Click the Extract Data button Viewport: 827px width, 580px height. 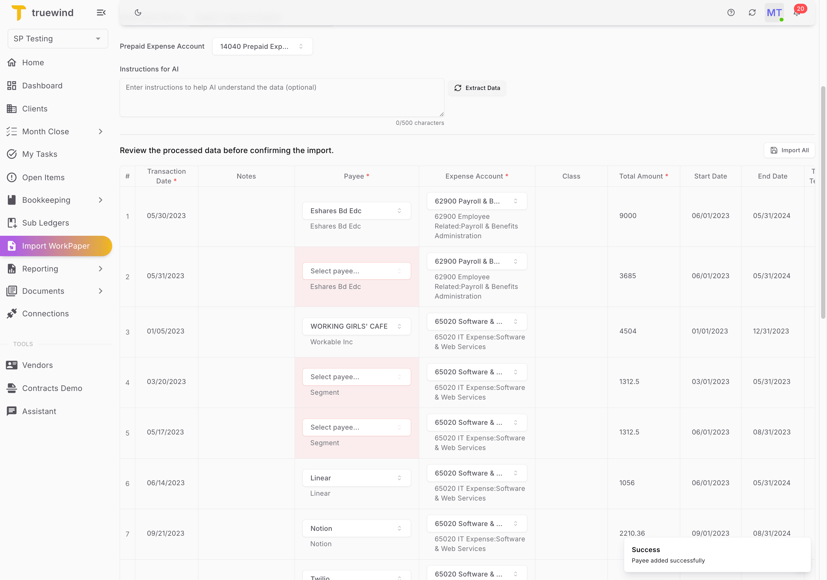coord(477,88)
